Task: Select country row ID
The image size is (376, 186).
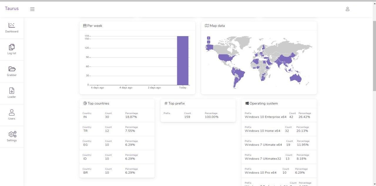Action: coord(117,157)
